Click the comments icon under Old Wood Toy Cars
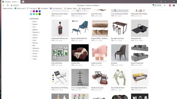 (x=96, y=90)
